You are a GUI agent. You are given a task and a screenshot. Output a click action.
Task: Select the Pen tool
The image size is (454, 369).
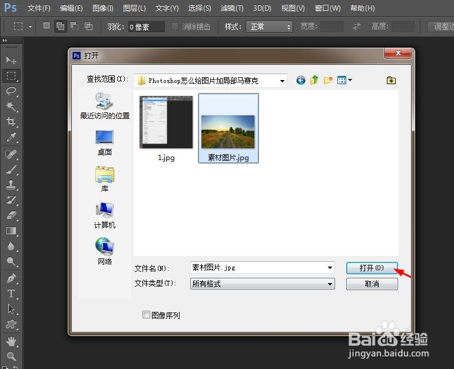11,278
